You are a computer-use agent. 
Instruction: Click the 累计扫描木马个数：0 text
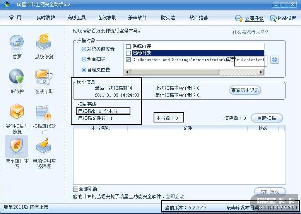(x=177, y=95)
